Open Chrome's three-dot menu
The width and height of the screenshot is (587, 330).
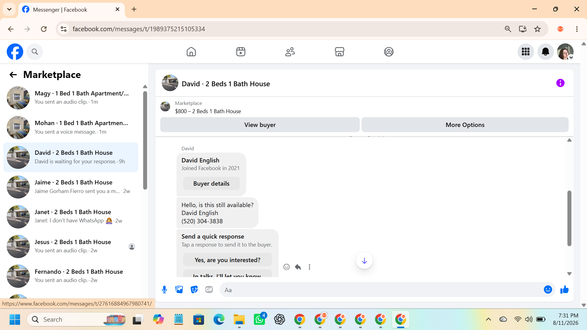pyautogui.click(x=577, y=29)
